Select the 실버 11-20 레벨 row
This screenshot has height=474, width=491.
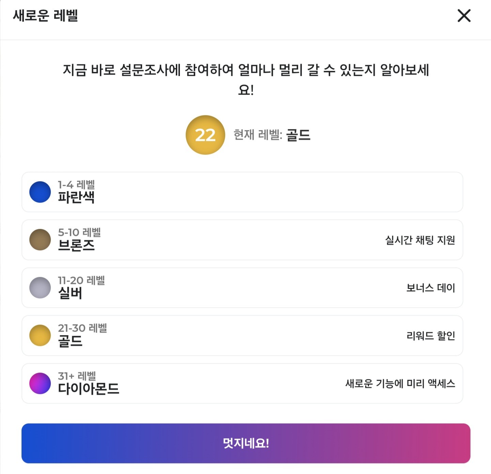(x=243, y=288)
